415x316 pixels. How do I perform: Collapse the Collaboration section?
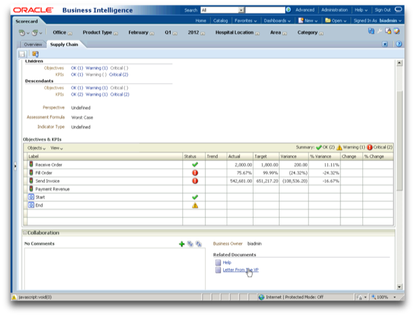point(25,233)
